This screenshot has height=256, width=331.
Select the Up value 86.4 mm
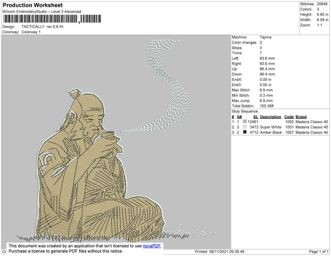coord(267,69)
